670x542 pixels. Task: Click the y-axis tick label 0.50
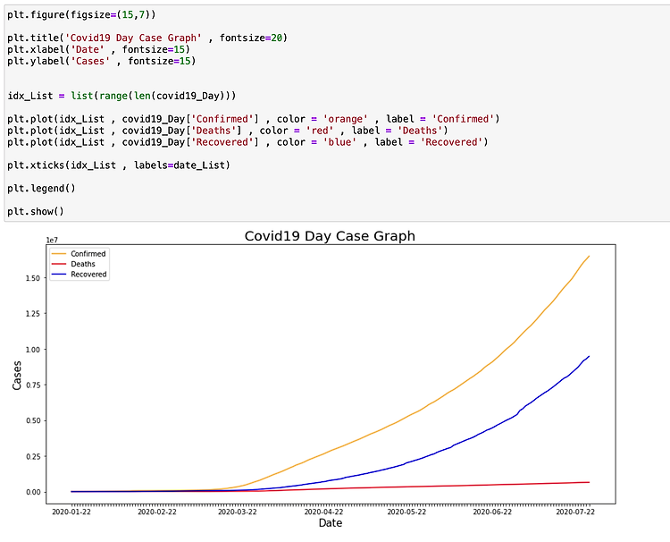coord(33,420)
